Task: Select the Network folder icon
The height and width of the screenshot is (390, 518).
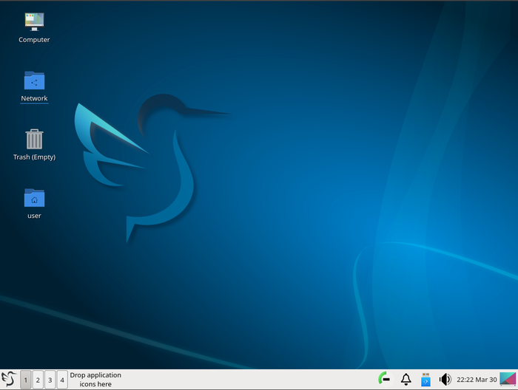Action: tap(34, 81)
